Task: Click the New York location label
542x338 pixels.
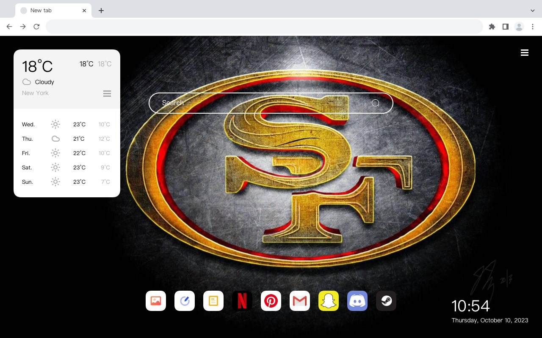Action: click(35, 93)
